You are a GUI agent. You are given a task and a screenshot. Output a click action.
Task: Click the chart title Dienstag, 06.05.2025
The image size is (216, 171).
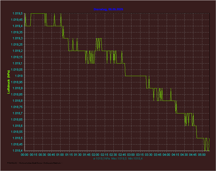coord(108,9)
